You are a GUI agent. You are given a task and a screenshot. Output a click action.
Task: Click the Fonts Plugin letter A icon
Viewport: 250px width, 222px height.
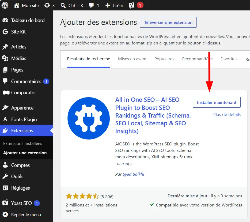click(5, 119)
